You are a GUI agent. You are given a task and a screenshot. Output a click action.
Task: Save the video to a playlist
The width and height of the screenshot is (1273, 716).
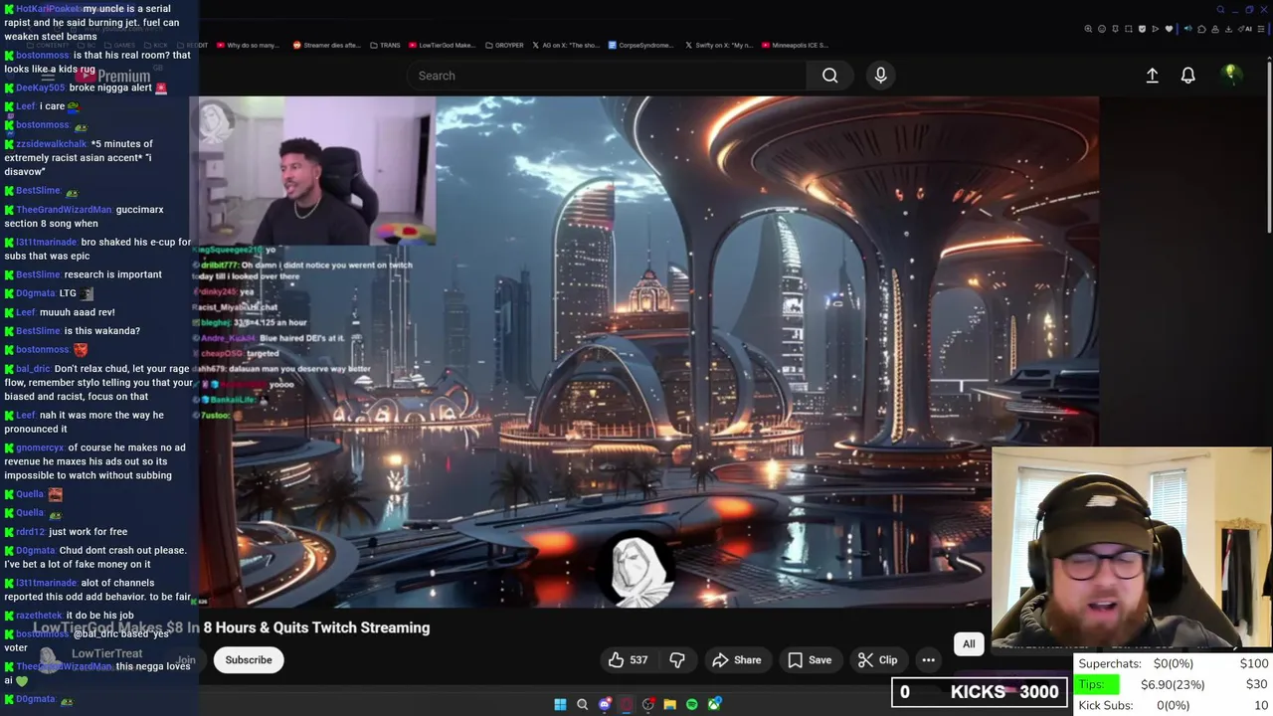point(810,659)
